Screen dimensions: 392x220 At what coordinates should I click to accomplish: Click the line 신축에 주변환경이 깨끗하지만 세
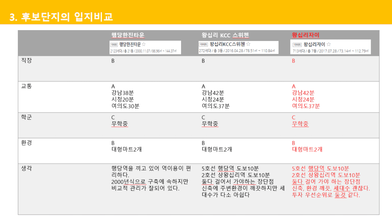click(243, 188)
